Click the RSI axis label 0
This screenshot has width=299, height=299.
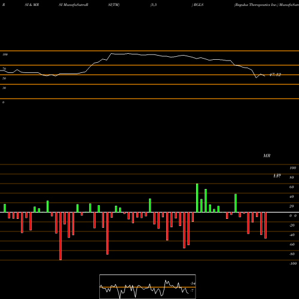coord(3,102)
